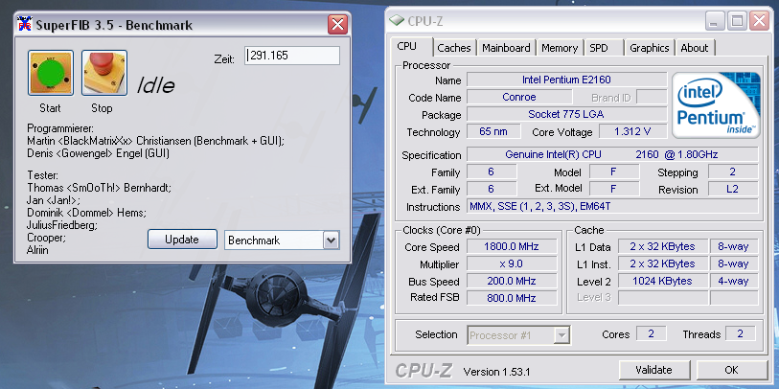Start the SuperFIB benchmark with green button
The height and width of the screenshot is (389, 779).
tap(51, 73)
